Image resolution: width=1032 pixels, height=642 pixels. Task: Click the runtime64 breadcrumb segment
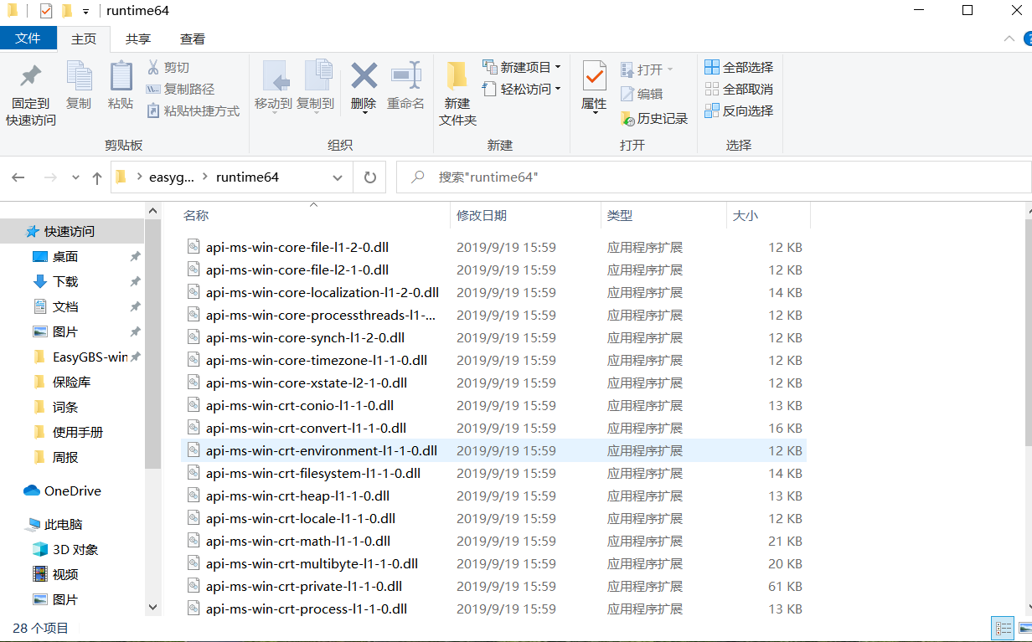click(x=247, y=177)
